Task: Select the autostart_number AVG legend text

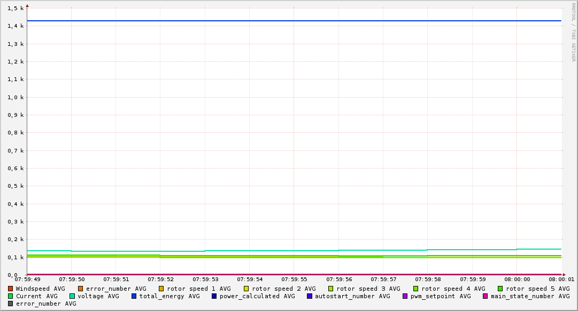Action: [x=352, y=296]
